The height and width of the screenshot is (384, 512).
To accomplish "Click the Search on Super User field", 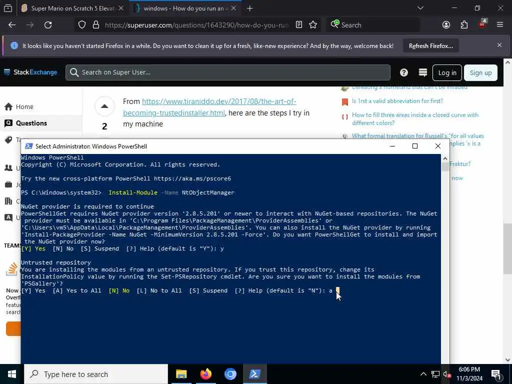I will pos(228,72).
